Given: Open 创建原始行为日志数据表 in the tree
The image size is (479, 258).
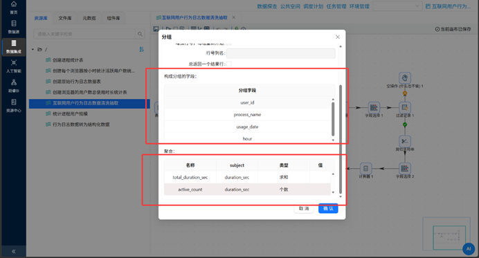Looking at the screenshot, I should click(x=77, y=82).
